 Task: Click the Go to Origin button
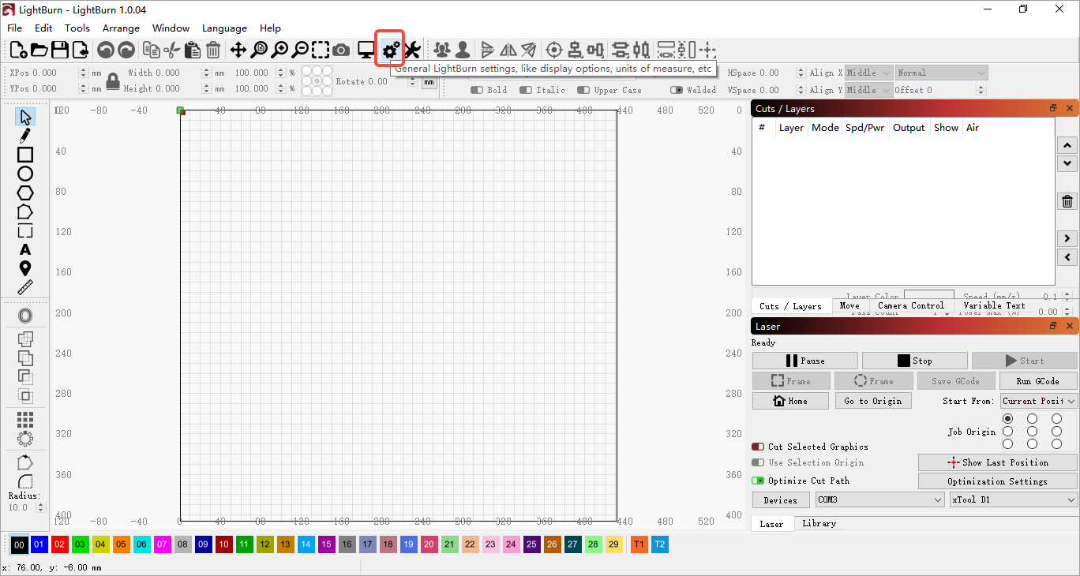(x=873, y=401)
